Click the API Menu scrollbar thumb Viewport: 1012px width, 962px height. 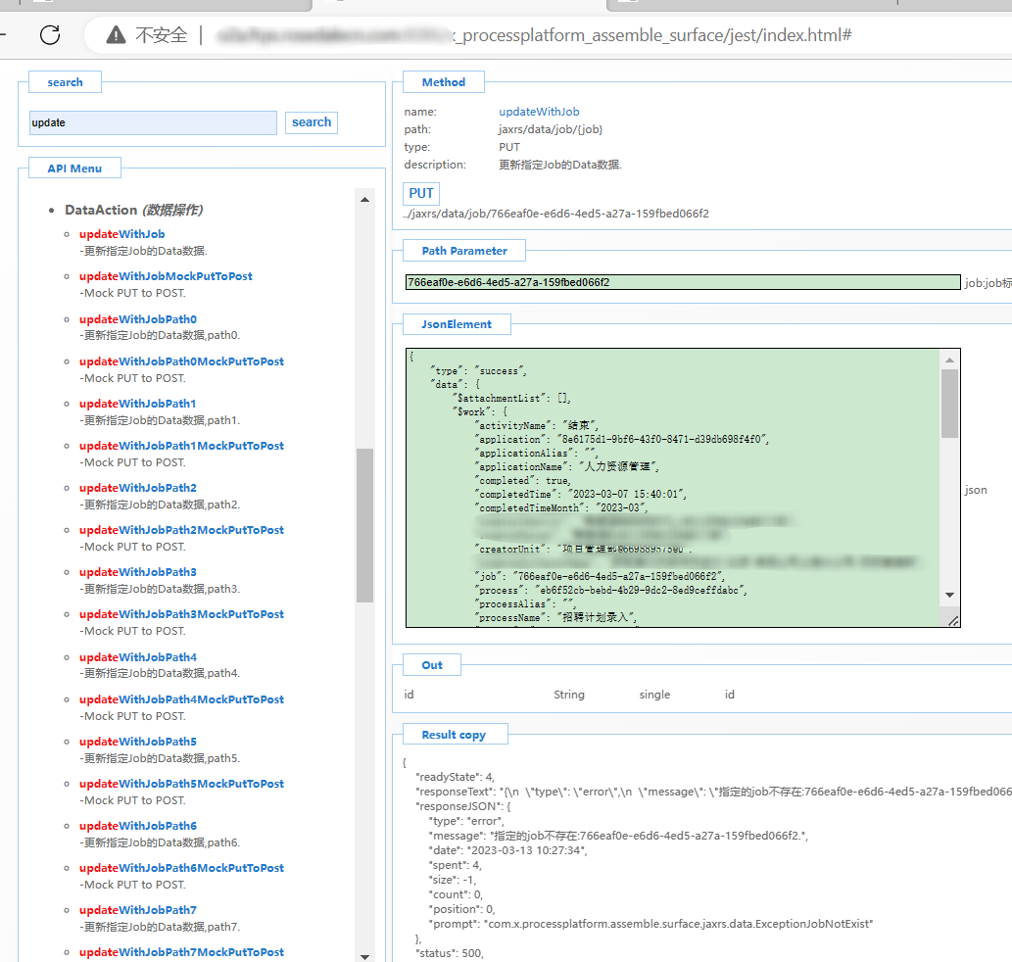(364, 524)
